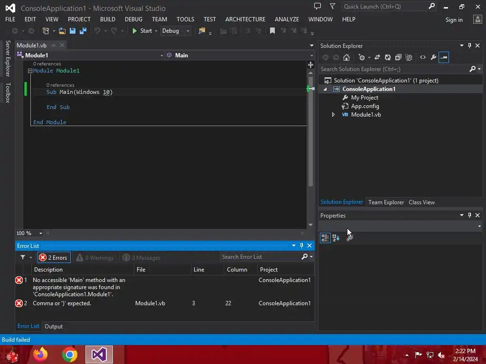Toggle the 0 Messages filter button
Viewport: 486px width, 364px height.
pyautogui.click(x=141, y=257)
